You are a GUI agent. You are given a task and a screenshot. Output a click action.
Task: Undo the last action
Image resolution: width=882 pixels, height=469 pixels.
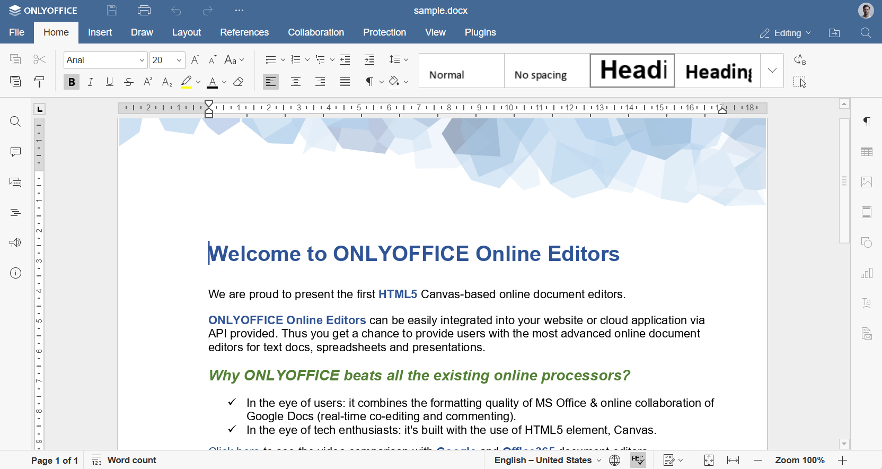pyautogui.click(x=176, y=10)
